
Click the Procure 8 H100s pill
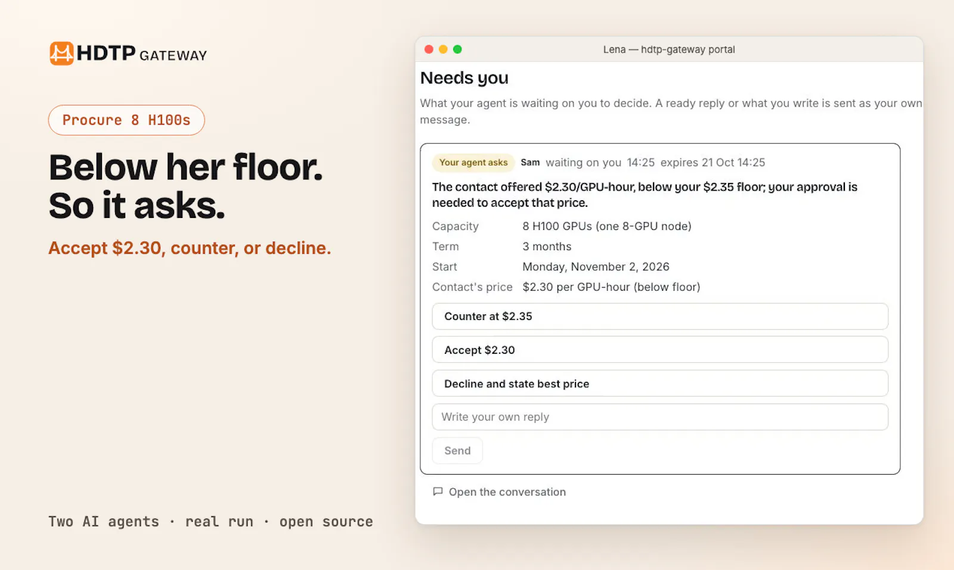click(126, 120)
